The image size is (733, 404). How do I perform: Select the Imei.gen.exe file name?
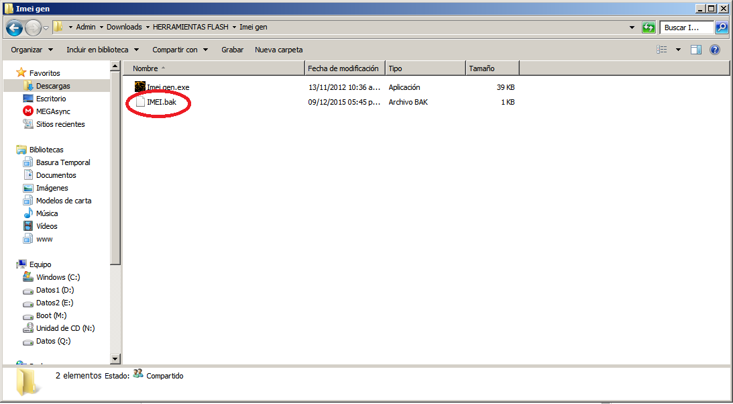pyautogui.click(x=168, y=87)
